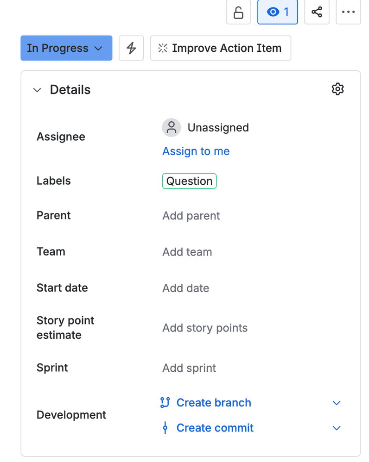Image resolution: width=369 pixels, height=462 pixels.
Task: Click the Add sprint field
Action: pyautogui.click(x=189, y=368)
